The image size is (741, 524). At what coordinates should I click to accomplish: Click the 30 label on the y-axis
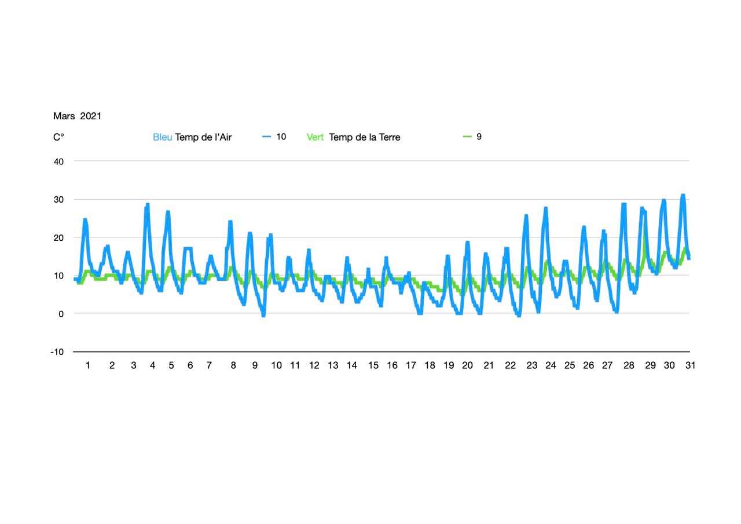click(x=58, y=200)
